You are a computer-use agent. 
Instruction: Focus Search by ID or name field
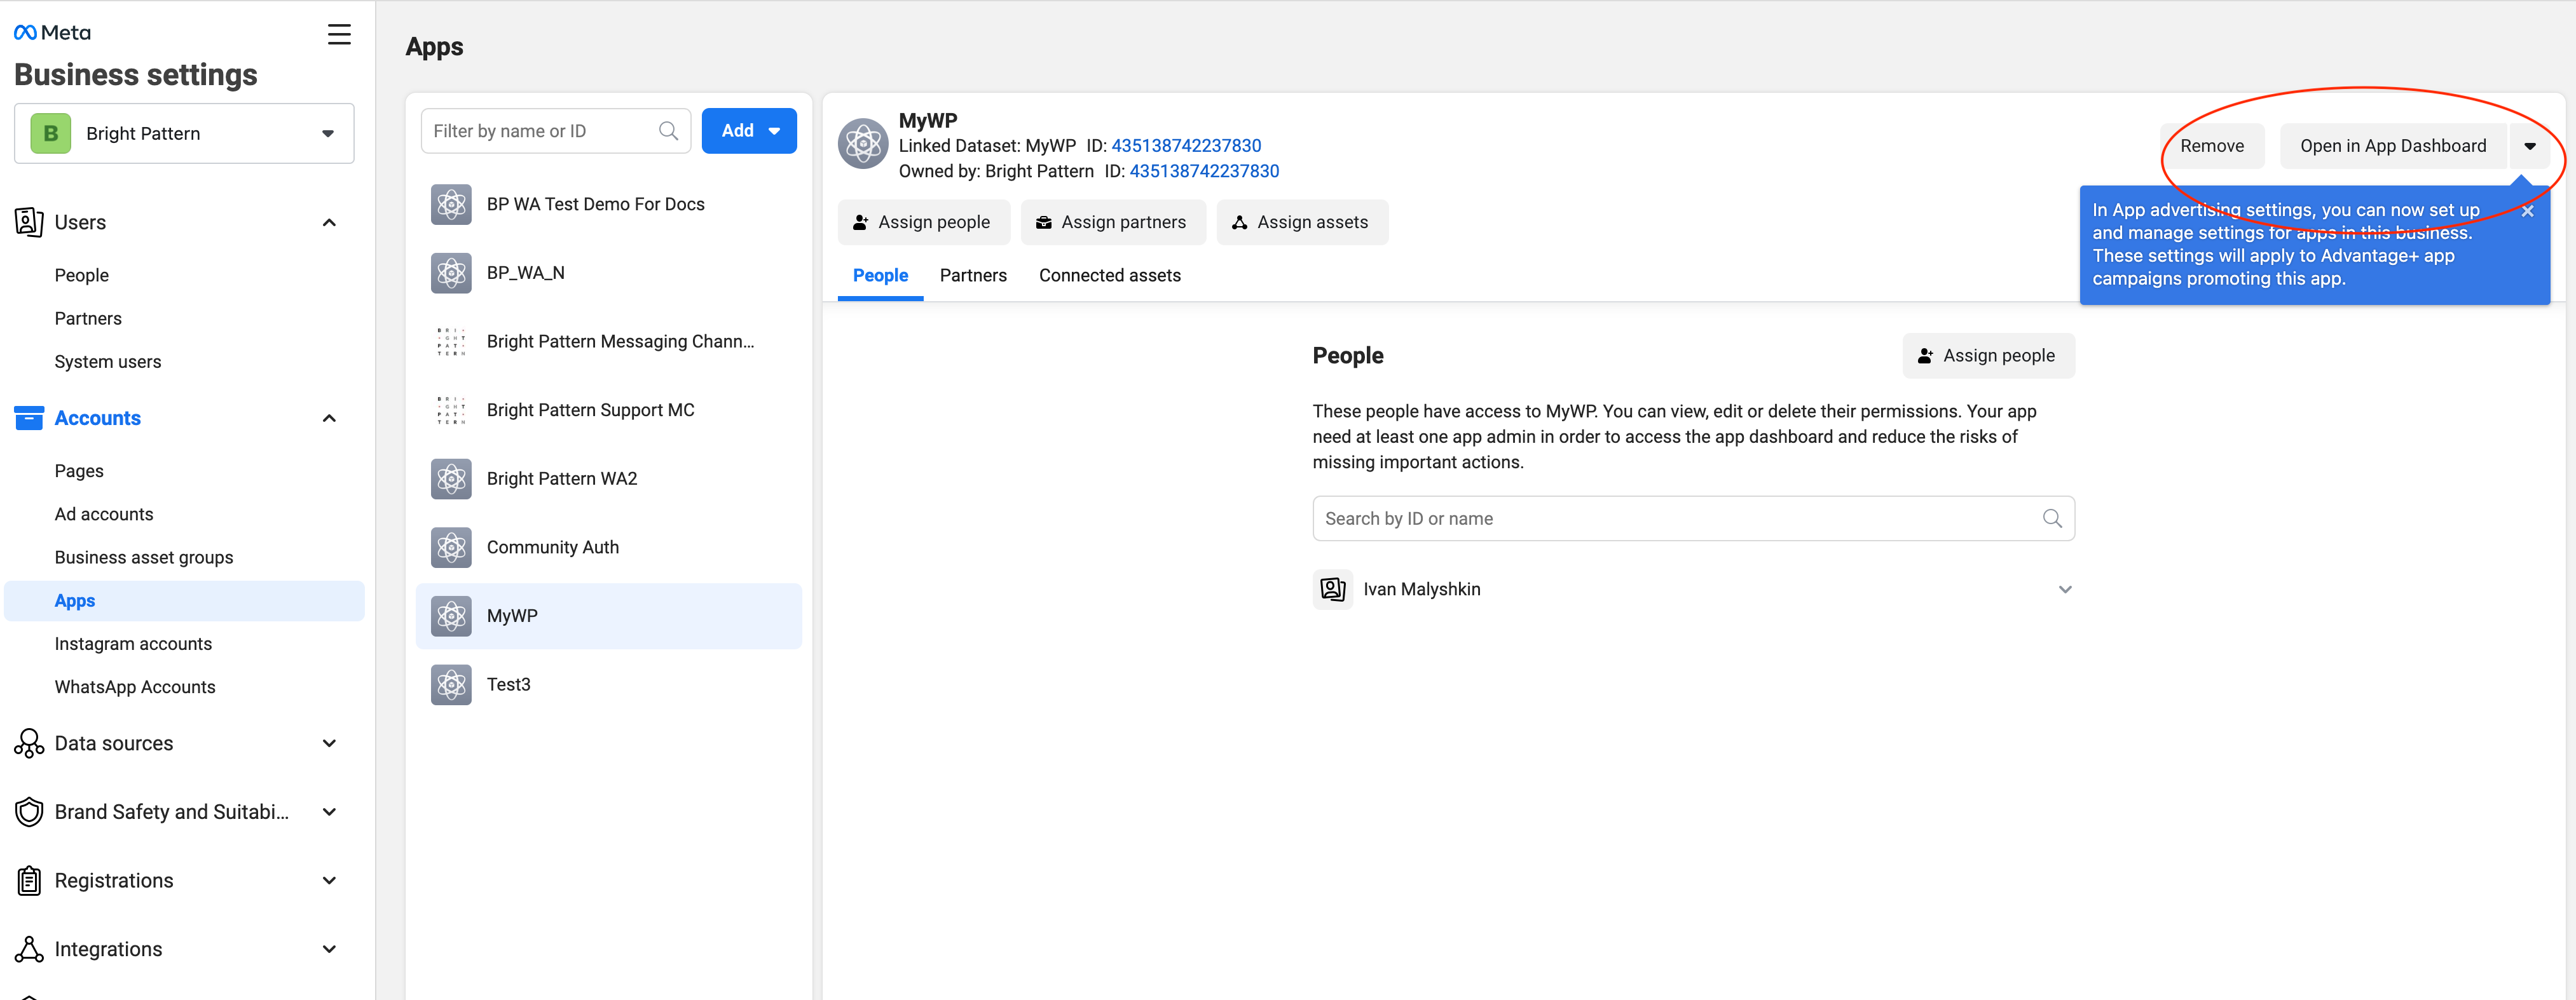click(1693, 518)
